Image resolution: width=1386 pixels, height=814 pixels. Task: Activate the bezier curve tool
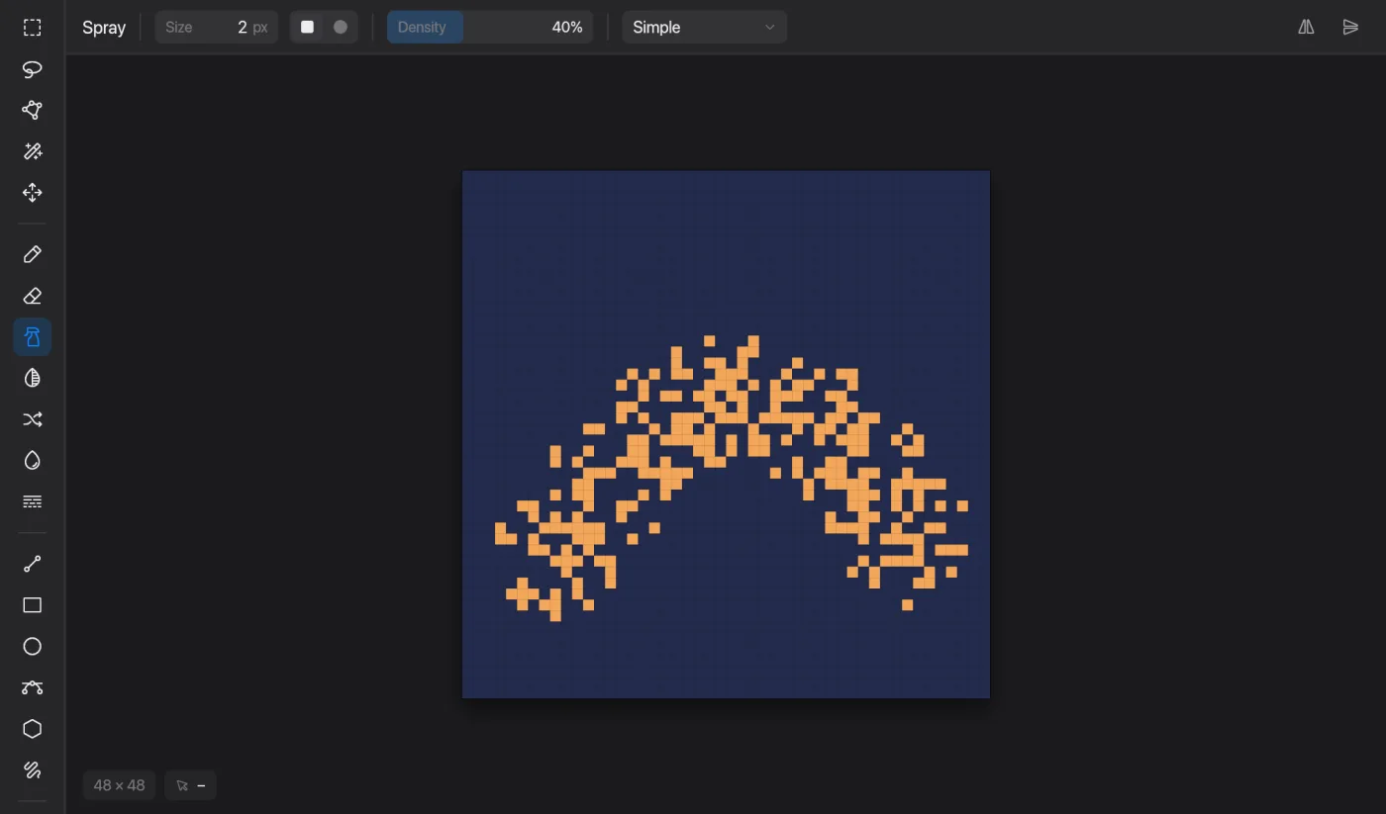click(x=33, y=687)
